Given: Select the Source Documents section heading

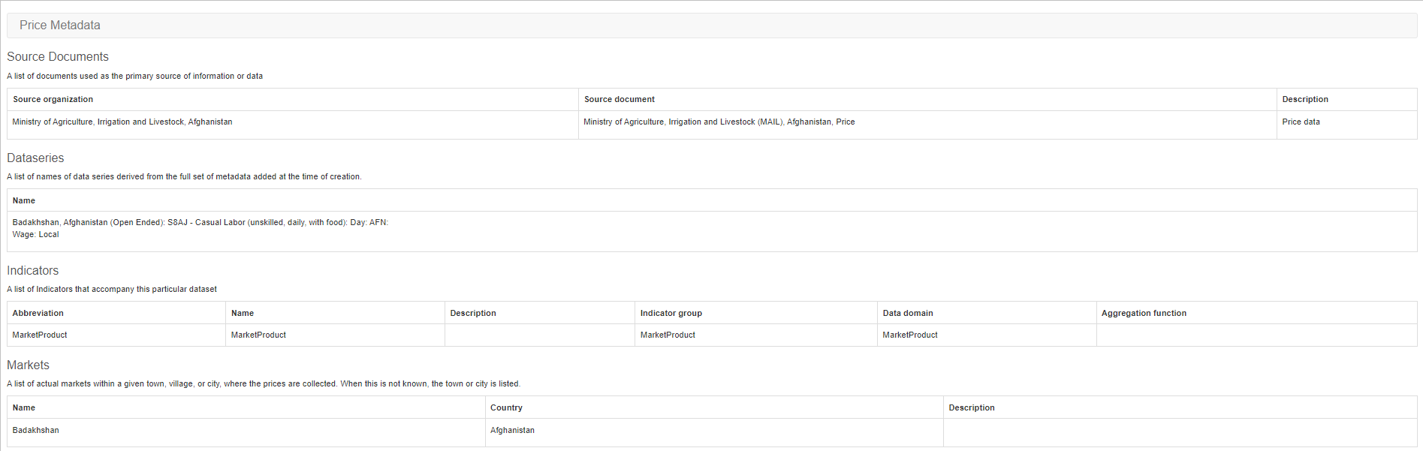Looking at the screenshot, I should pyautogui.click(x=58, y=57).
